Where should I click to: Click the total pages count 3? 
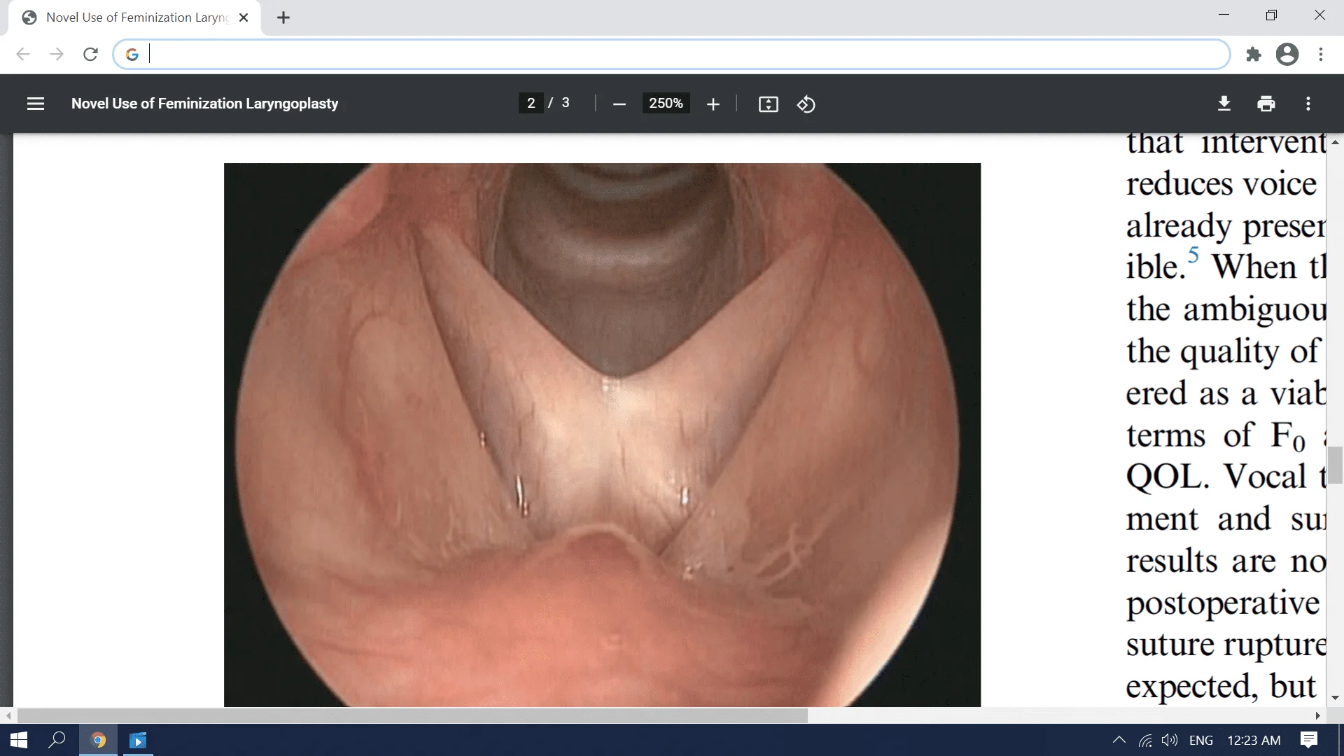(x=566, y=103)
